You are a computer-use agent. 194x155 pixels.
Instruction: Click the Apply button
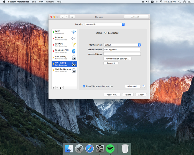(x=141, y=95)
